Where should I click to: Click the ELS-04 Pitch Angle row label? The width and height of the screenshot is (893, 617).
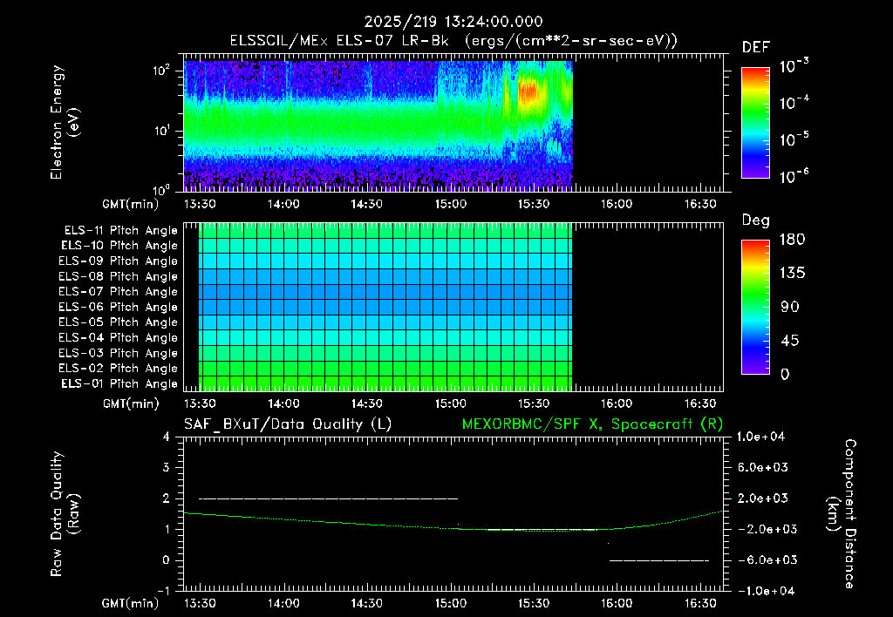pos(118,338)
